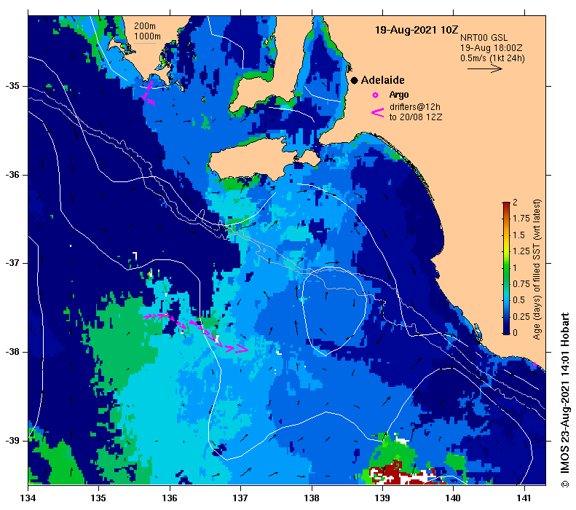Click the colorbar tick label 0.75
The width and height of the screenshot is (576, 510).
tap(521, 284)
